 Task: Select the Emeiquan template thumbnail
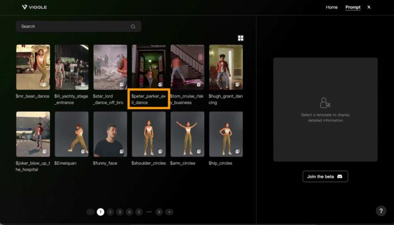pos(71,134)
